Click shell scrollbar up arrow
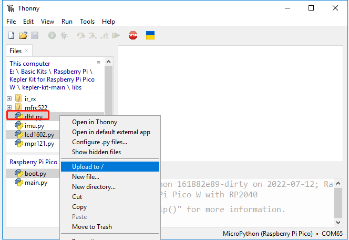349x240 pixels. pos(338,183)
